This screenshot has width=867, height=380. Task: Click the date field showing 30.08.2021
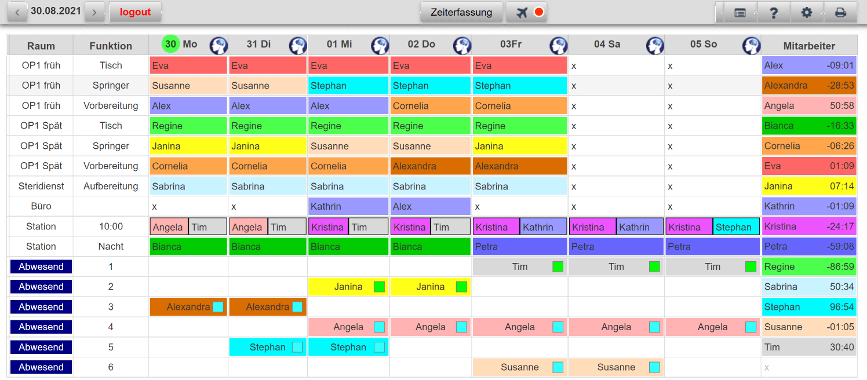coord(56,11)
